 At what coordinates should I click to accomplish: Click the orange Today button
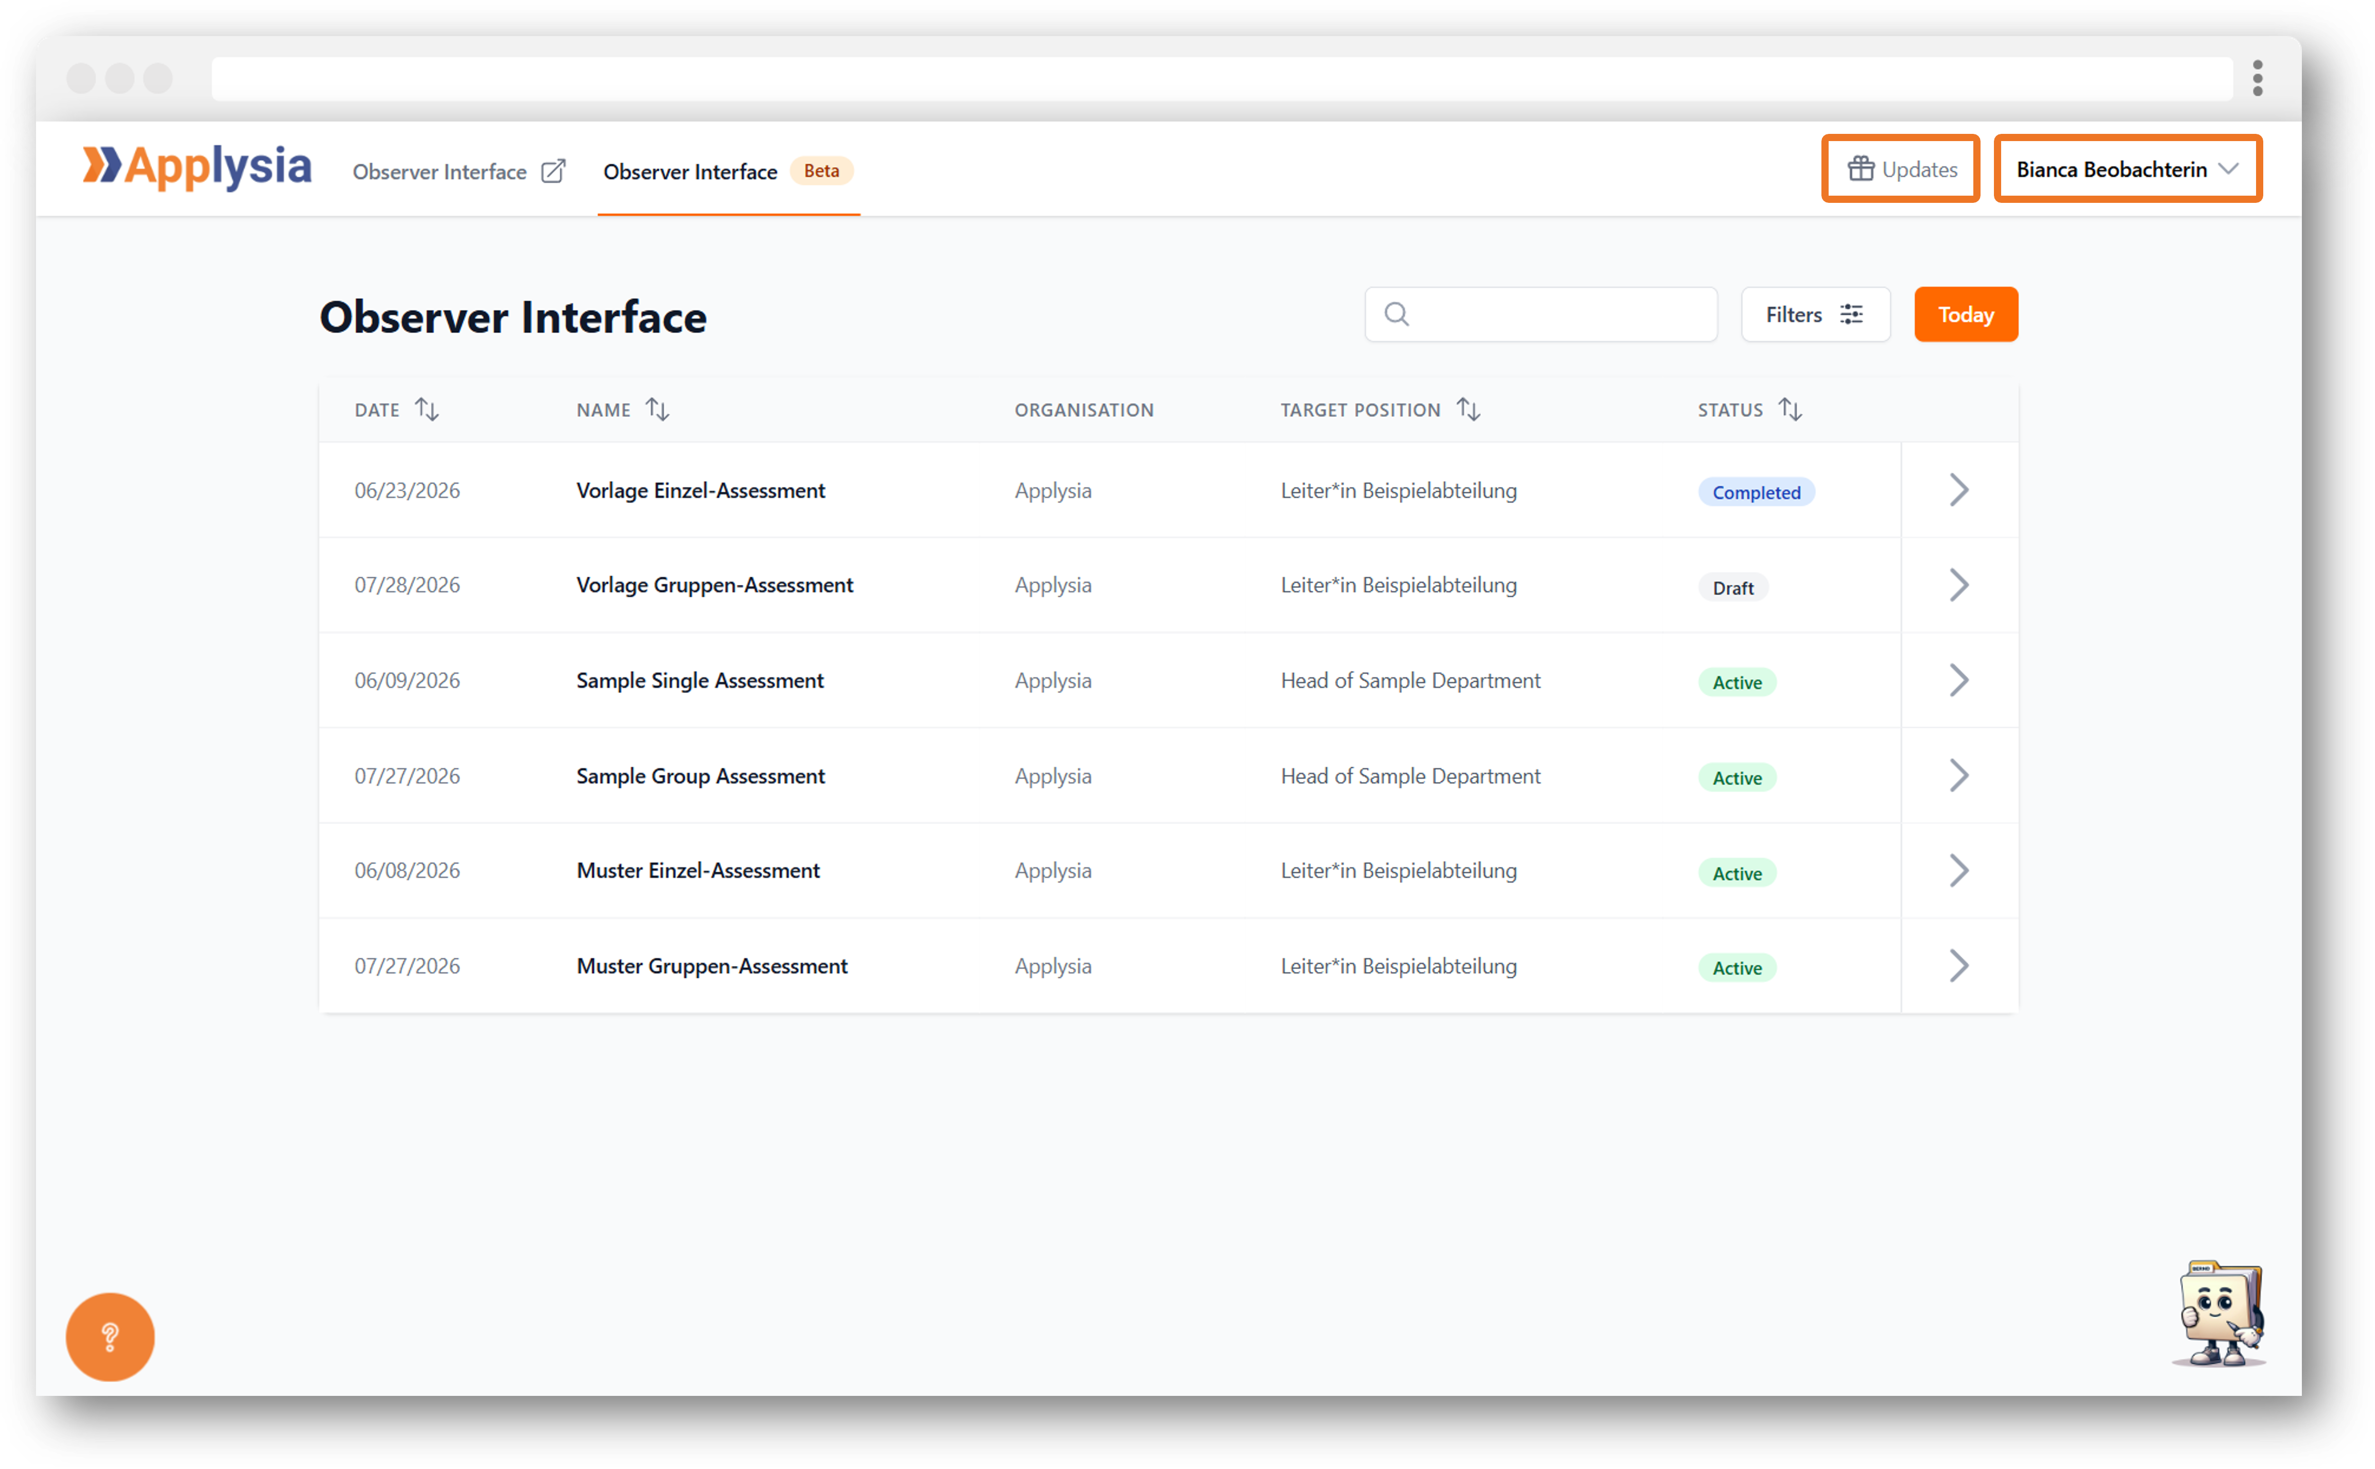point(1965,314)
